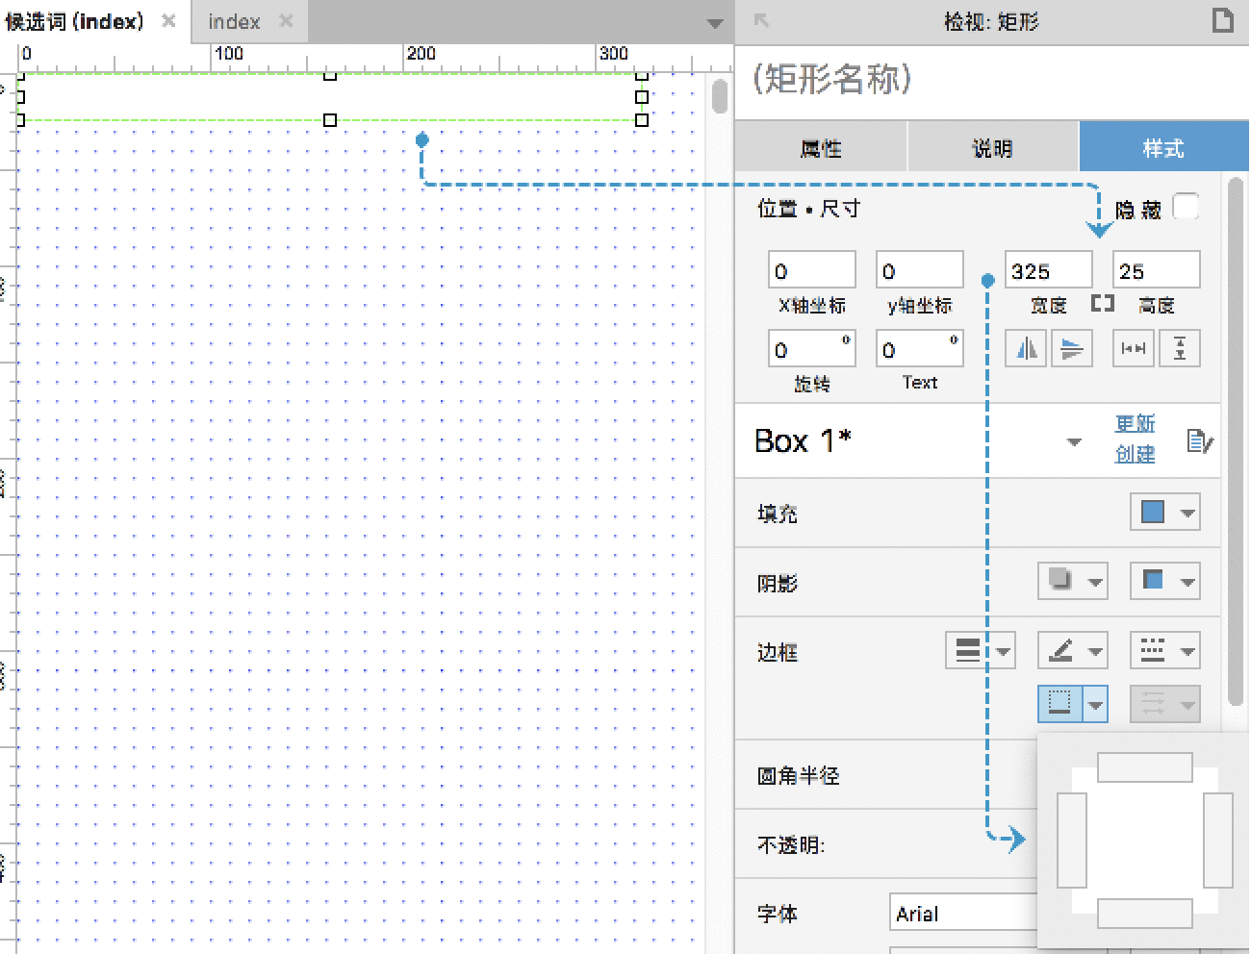The image size is (1251, 954).
Task: Open the page notes document icon
Action: tap(1222, 20)
